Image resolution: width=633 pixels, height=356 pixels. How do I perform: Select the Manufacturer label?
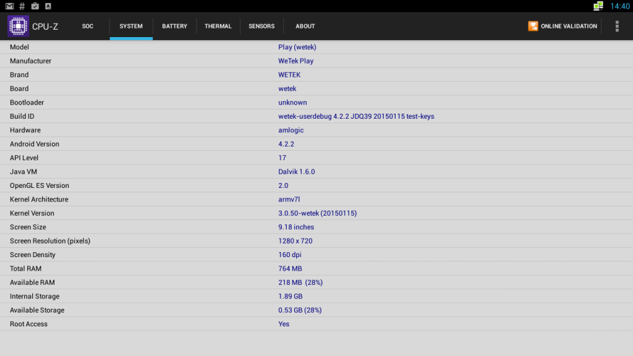coord(31,61)
